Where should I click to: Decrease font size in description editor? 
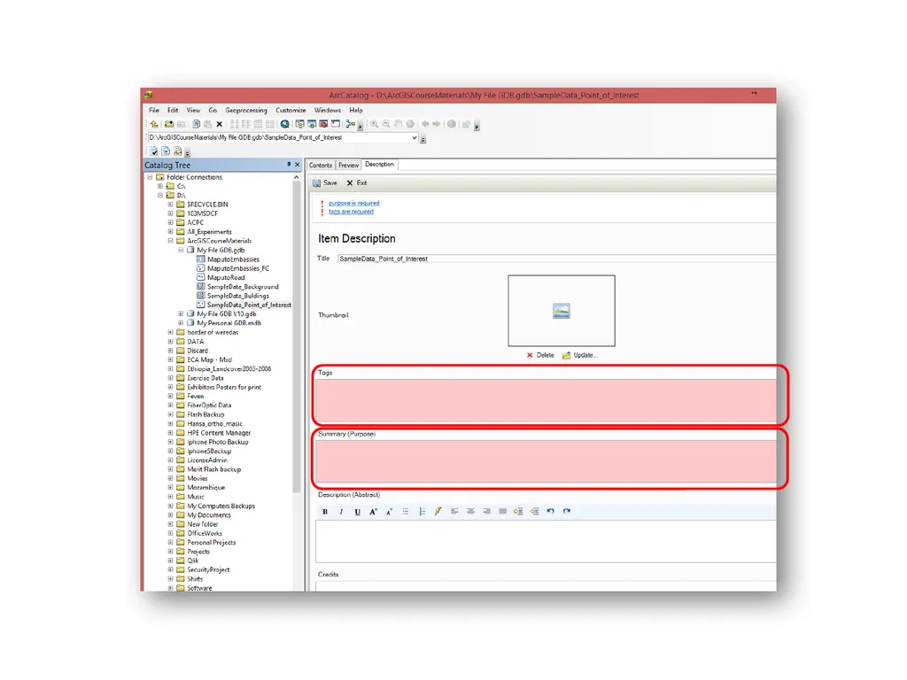pos(390,511)
